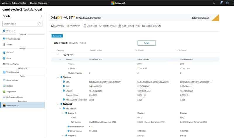Viewport: 234px width, 138px height.
Task: Switch to the About DataON tab
Action: point(152,26)
